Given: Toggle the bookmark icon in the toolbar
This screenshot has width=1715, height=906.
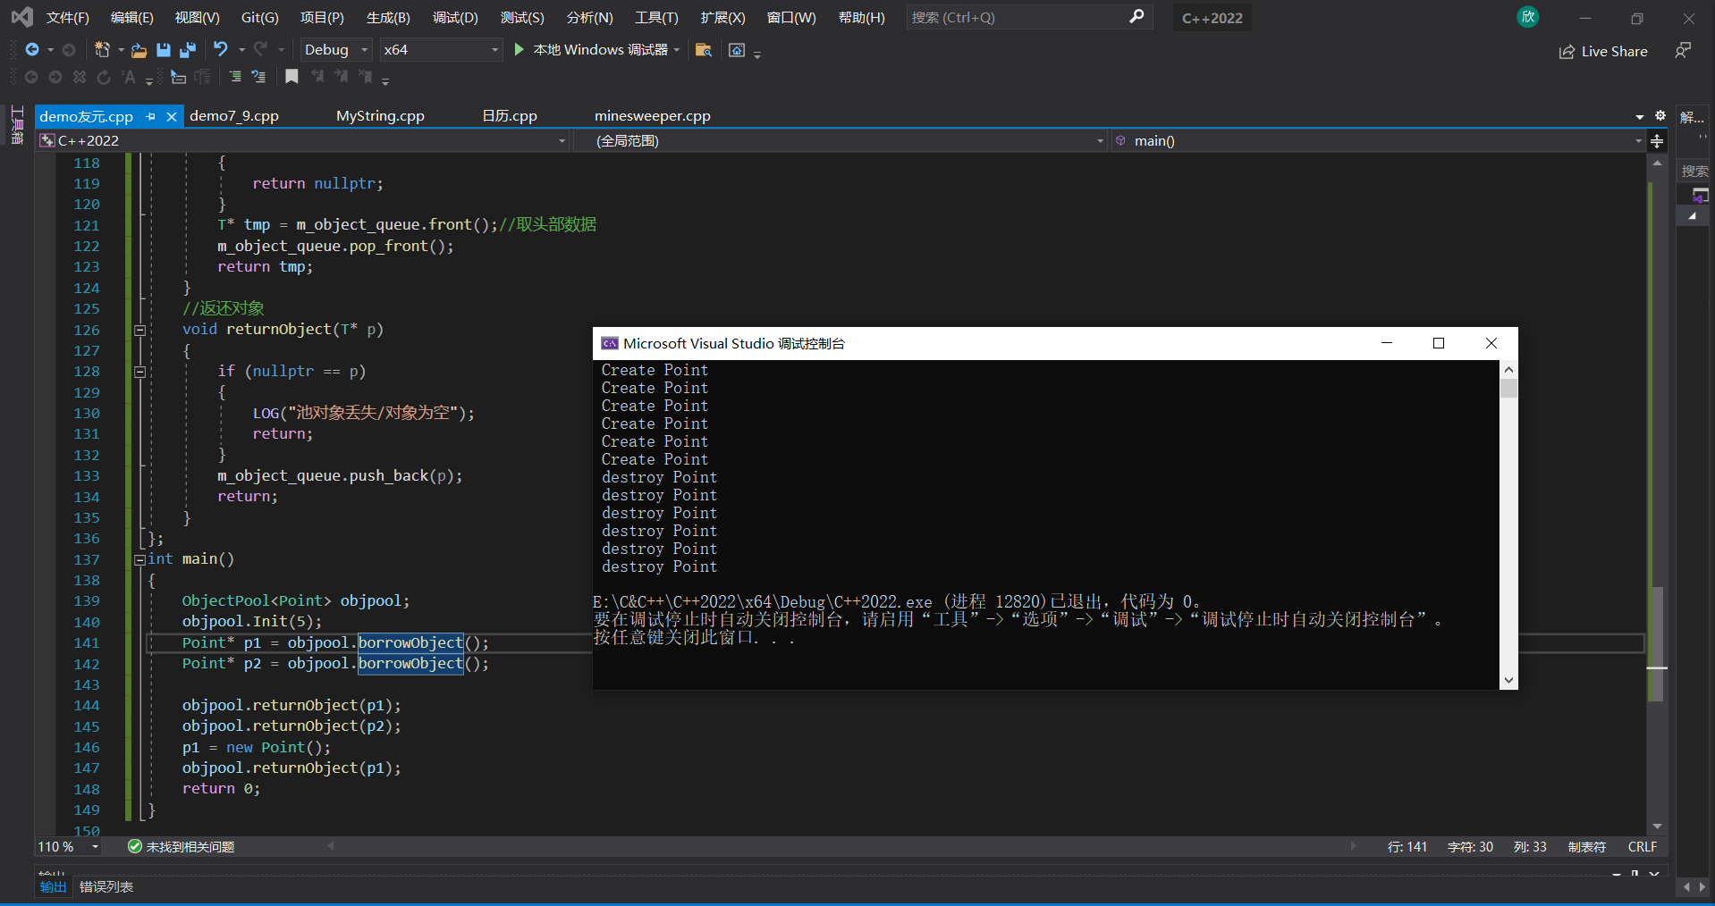Looking at the screenshot, I should tap(291, 77).
